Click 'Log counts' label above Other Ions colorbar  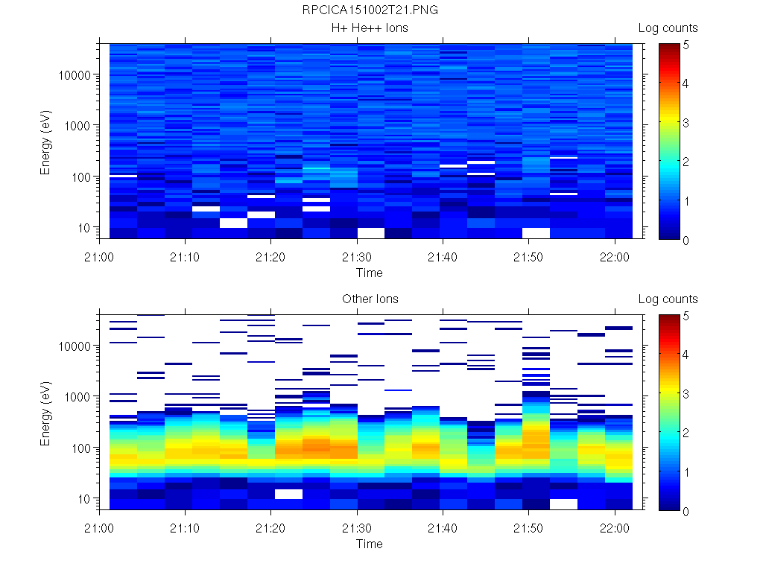click(x=668, y=299)
